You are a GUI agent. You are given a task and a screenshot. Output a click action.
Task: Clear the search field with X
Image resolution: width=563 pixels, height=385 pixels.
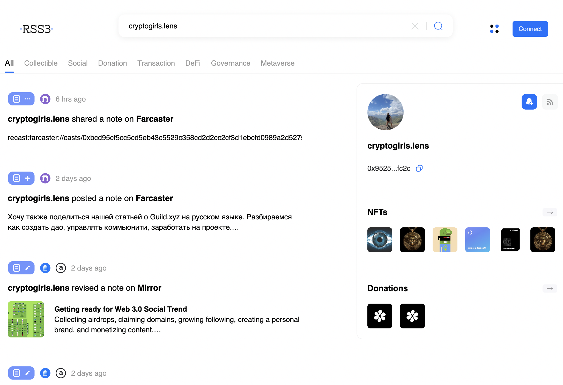point(415,26)
